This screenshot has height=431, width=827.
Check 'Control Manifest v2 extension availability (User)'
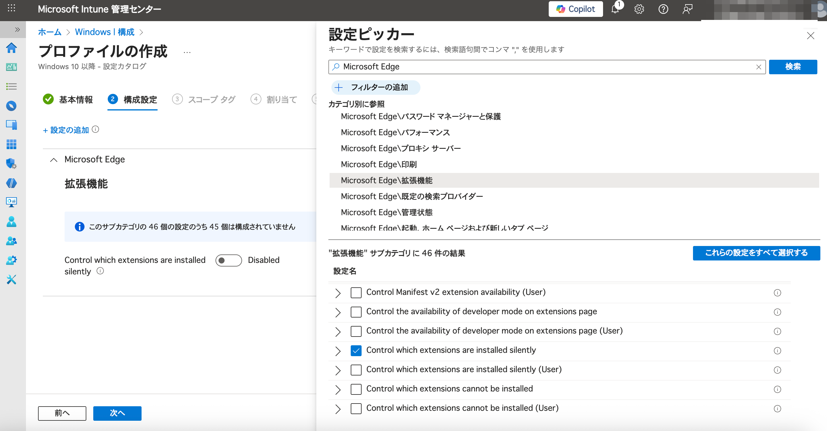(356, 293)
